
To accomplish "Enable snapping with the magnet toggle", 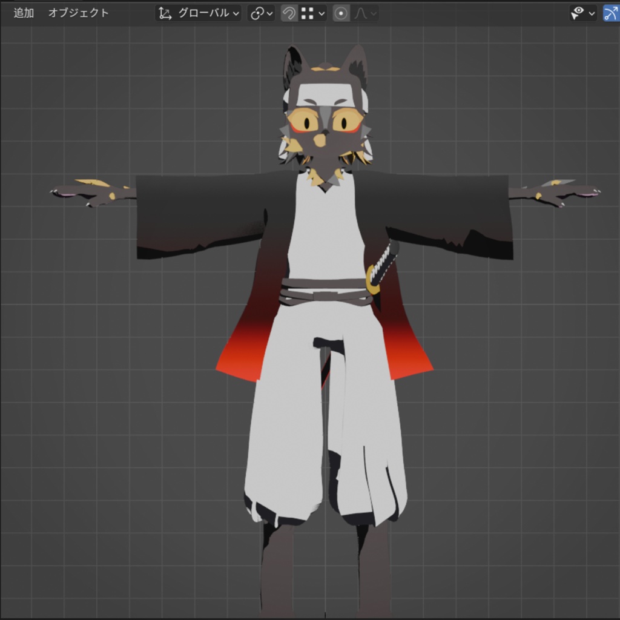I will (x=288, y=13).
